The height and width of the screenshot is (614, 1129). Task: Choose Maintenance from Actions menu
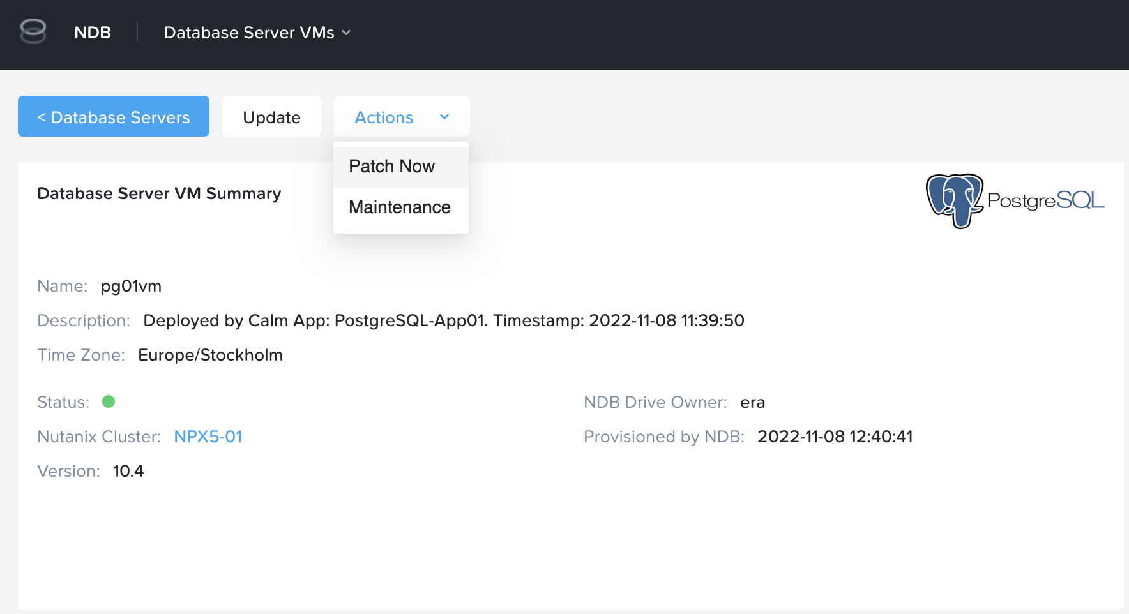[x=401, y=207]
